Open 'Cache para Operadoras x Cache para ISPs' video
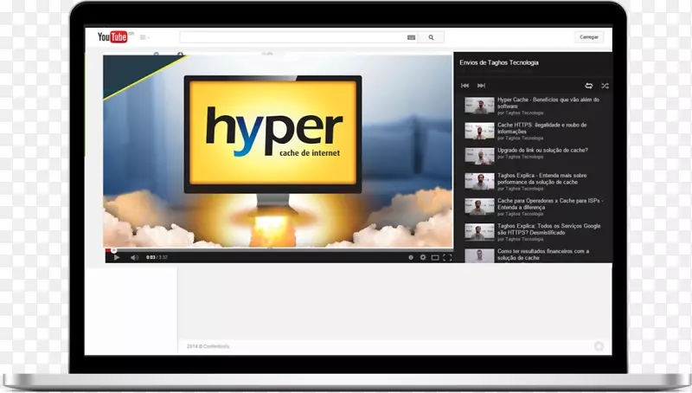Screen dimensions: 692x393 coord(550,203)
